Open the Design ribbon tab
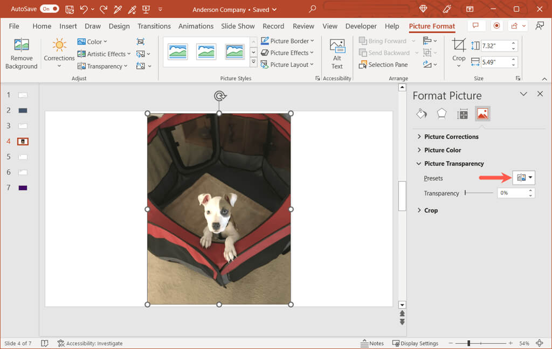Screen dimensions: 552x349 (x=119, y=26)
